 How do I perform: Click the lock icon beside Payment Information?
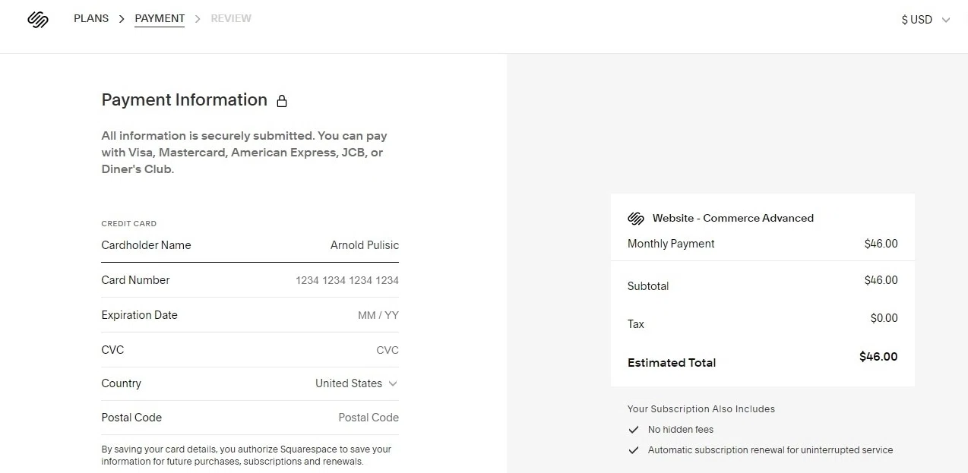point(282,101)
